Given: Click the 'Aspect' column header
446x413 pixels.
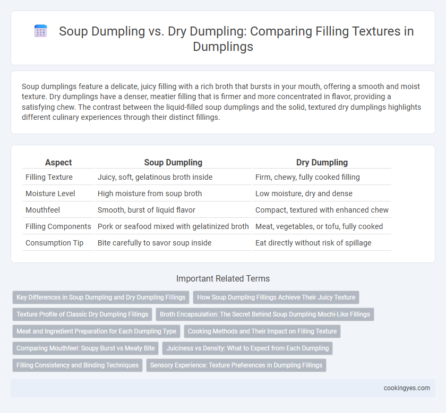Looking at the screenshot, I should (58, 162).
